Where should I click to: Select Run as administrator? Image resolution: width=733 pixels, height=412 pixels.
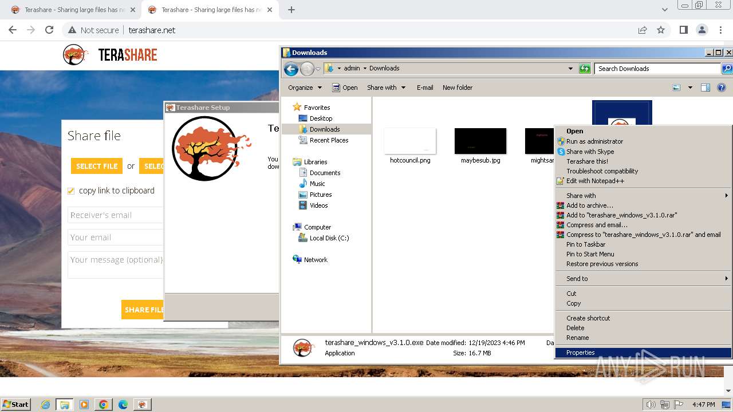(644, 141)
